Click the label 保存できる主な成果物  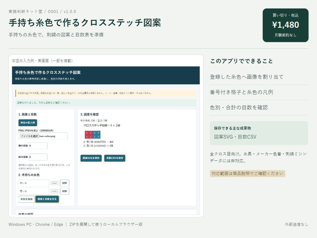(x=232, y=128)
